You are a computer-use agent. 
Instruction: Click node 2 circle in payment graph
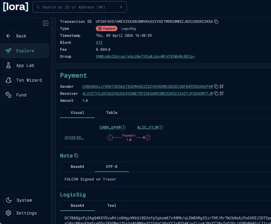pos(147,138)
